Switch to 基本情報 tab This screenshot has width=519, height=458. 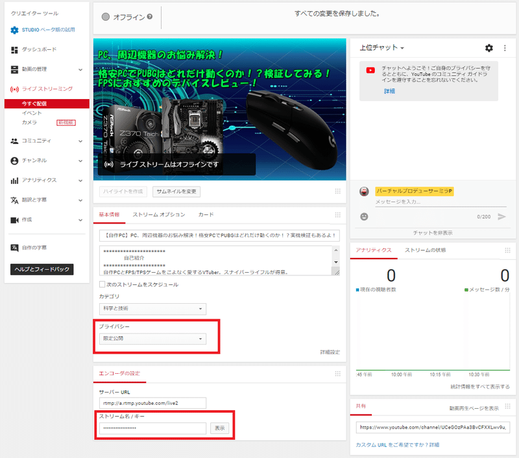tap(109, 215)
